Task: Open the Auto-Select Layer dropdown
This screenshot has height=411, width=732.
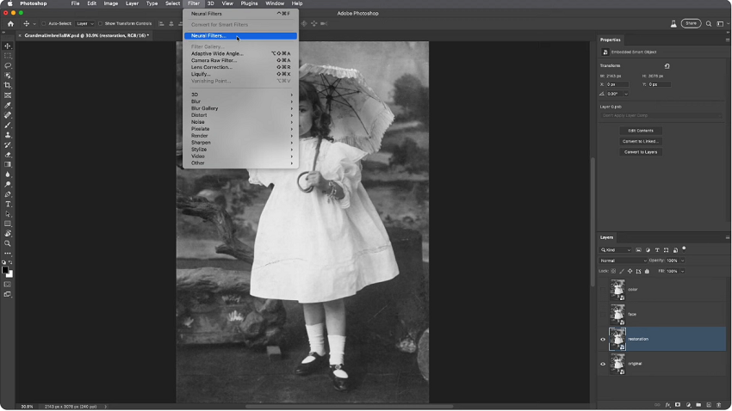Action: pos(85,24)
